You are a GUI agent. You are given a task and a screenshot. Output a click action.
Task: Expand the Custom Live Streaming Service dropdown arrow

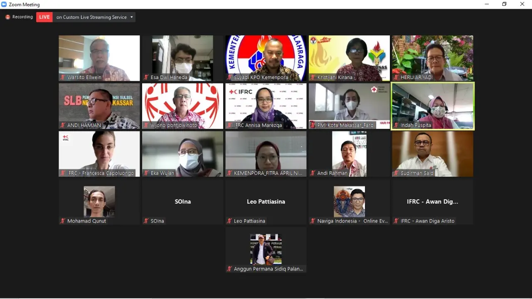(132, 17)
